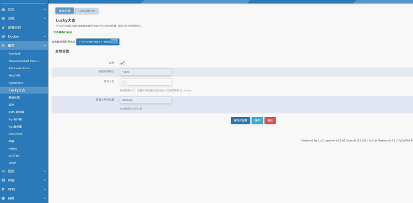Click the red 复位 reset button

(270, 121)
